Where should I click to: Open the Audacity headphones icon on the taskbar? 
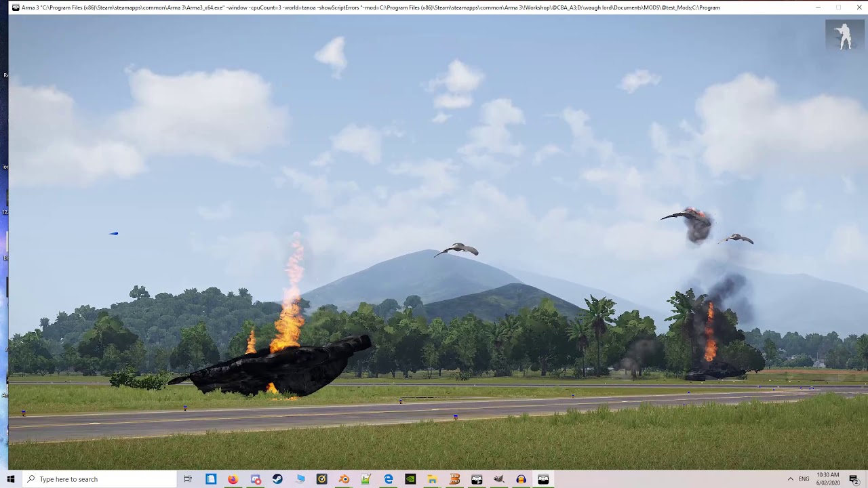click(521, 479)
